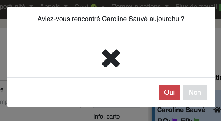Confirm meeting with the red Oui button
Viewport: 221px width, 121px height.
tap(170, 92)
